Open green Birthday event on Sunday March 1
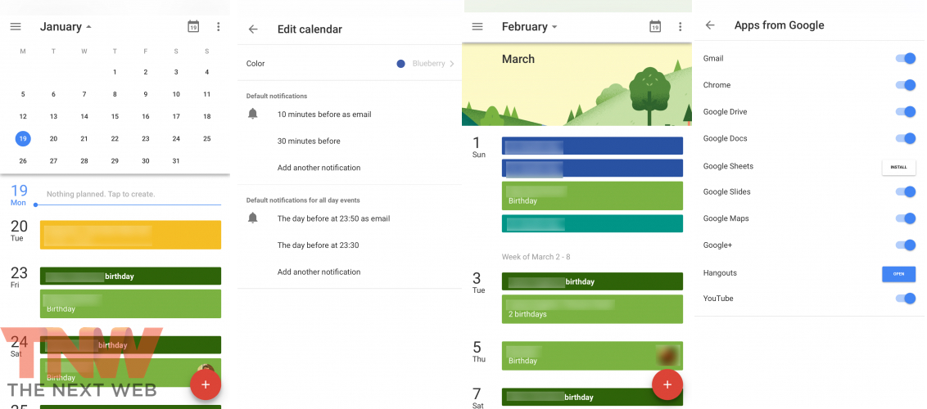 click(592, 196)
